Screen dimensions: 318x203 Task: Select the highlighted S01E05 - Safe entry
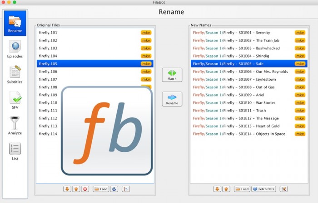[x=249, y=64]
